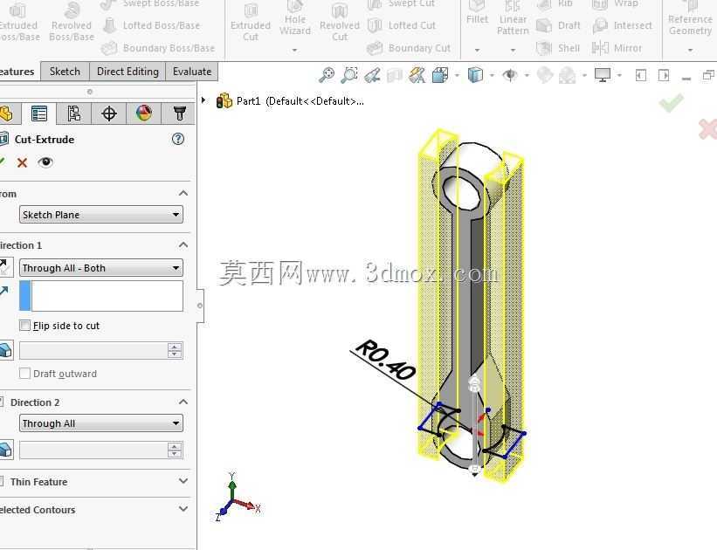Choose the Lofted Cut tool
Image resolution: width=717 pixels, height=550 pixels.
pos(402,25)
